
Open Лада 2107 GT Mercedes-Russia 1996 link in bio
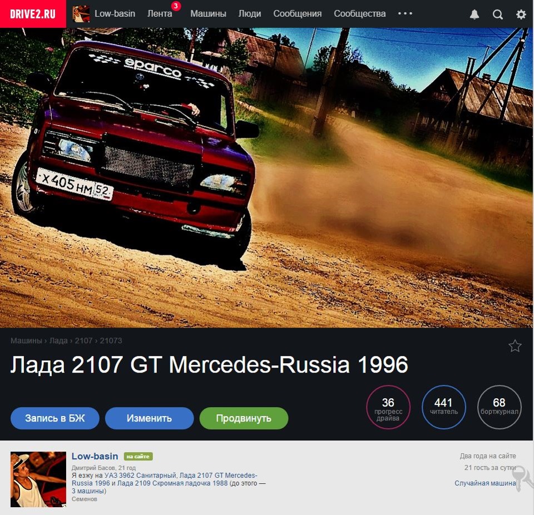165,479
